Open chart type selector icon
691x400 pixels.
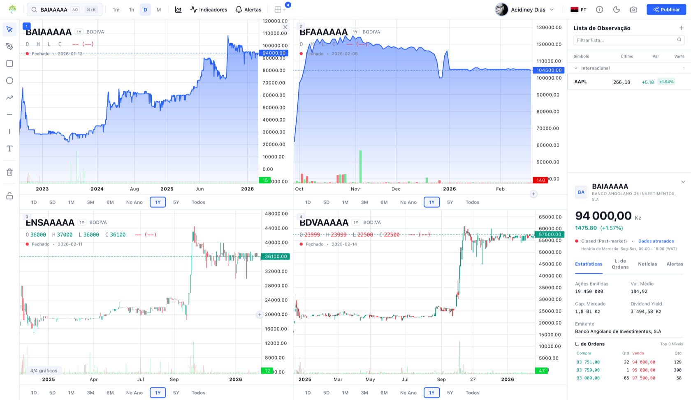[x=178, y=9]
